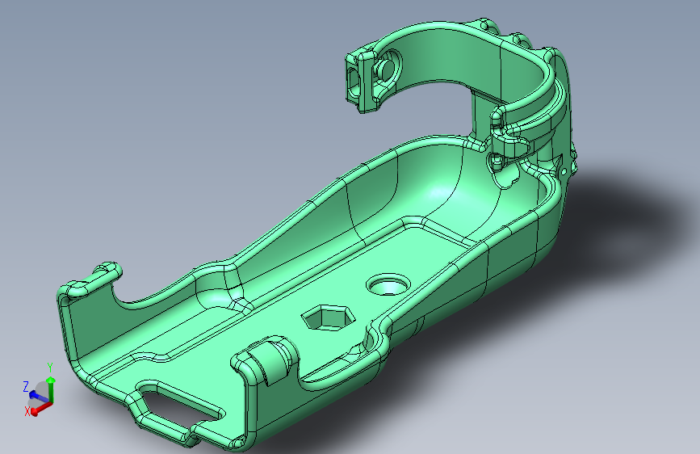
Task: Select the hexagonal cutout on the model floor
Action: [x=328, y=317]
